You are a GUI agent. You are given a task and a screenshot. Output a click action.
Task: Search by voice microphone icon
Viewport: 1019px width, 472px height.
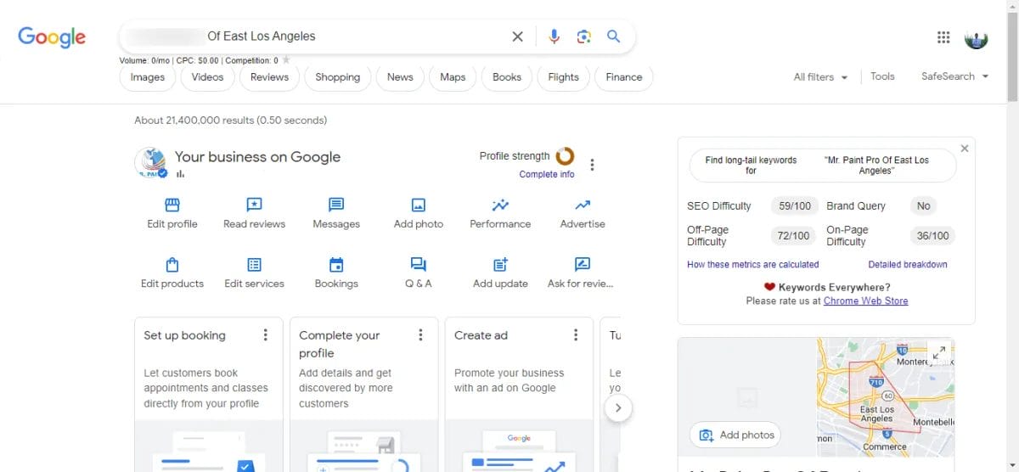pyautogui.click(x=554, y=37)
